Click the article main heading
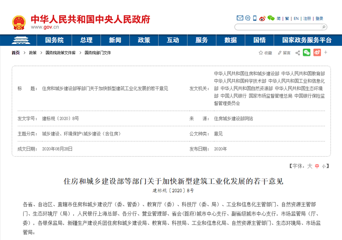The image size is (342, 240). (x=173, y=181)
